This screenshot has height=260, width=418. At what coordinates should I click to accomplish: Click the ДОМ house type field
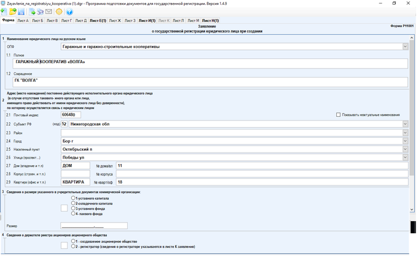[75, 165]
